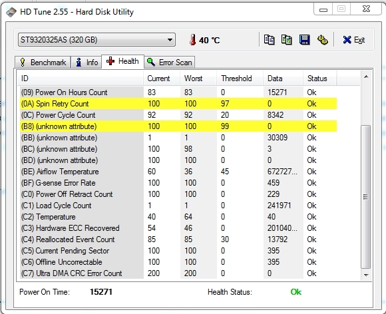The image size is (386, 314).
Task: Copy info to clipboard icon
Action: click(x=269, y=40)
